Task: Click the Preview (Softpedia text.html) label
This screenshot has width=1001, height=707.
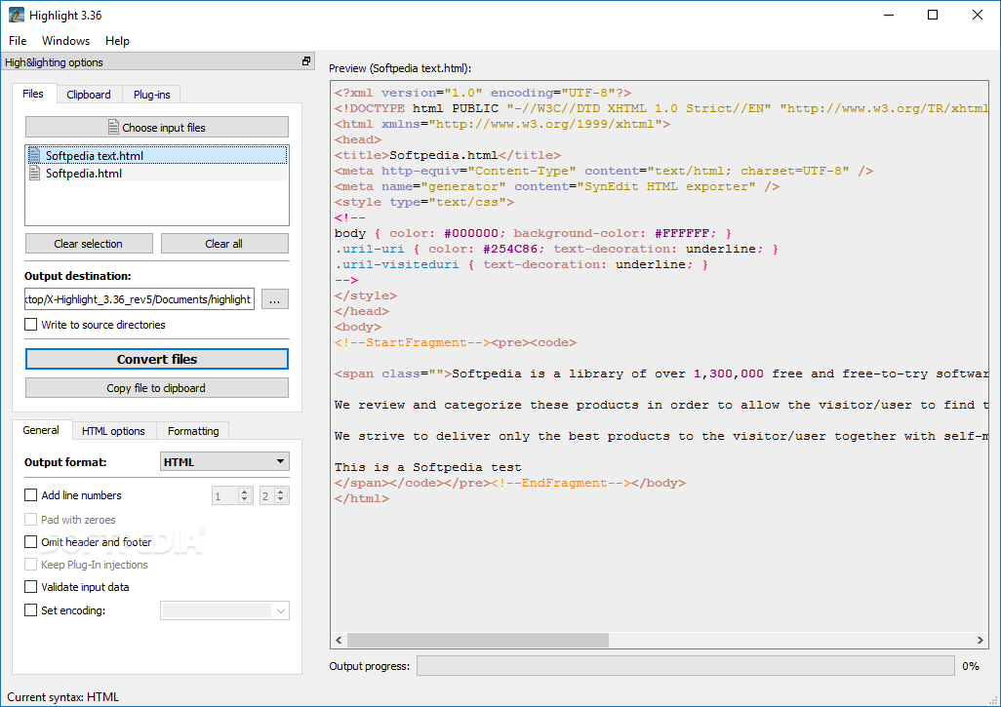Action: point(400,68)
